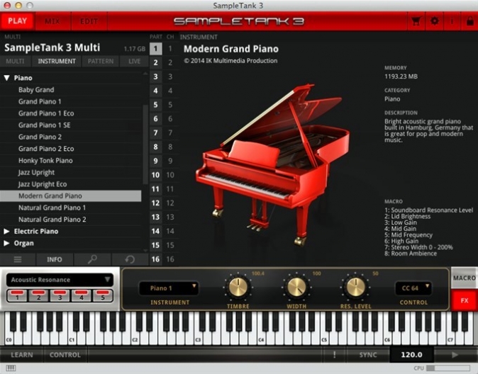The height and width of the screenshot is (374, 478).
Task: Click the info 'i' icon in header
Action: (452, 21)
